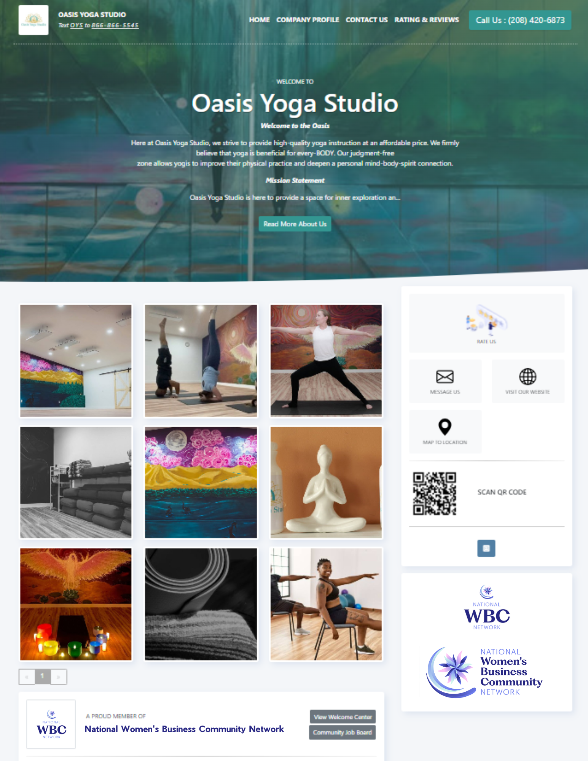Viewport: 588px width, 761px height.
Task: Click the National Women's Business Community Network link
Action: click(184, 729)
